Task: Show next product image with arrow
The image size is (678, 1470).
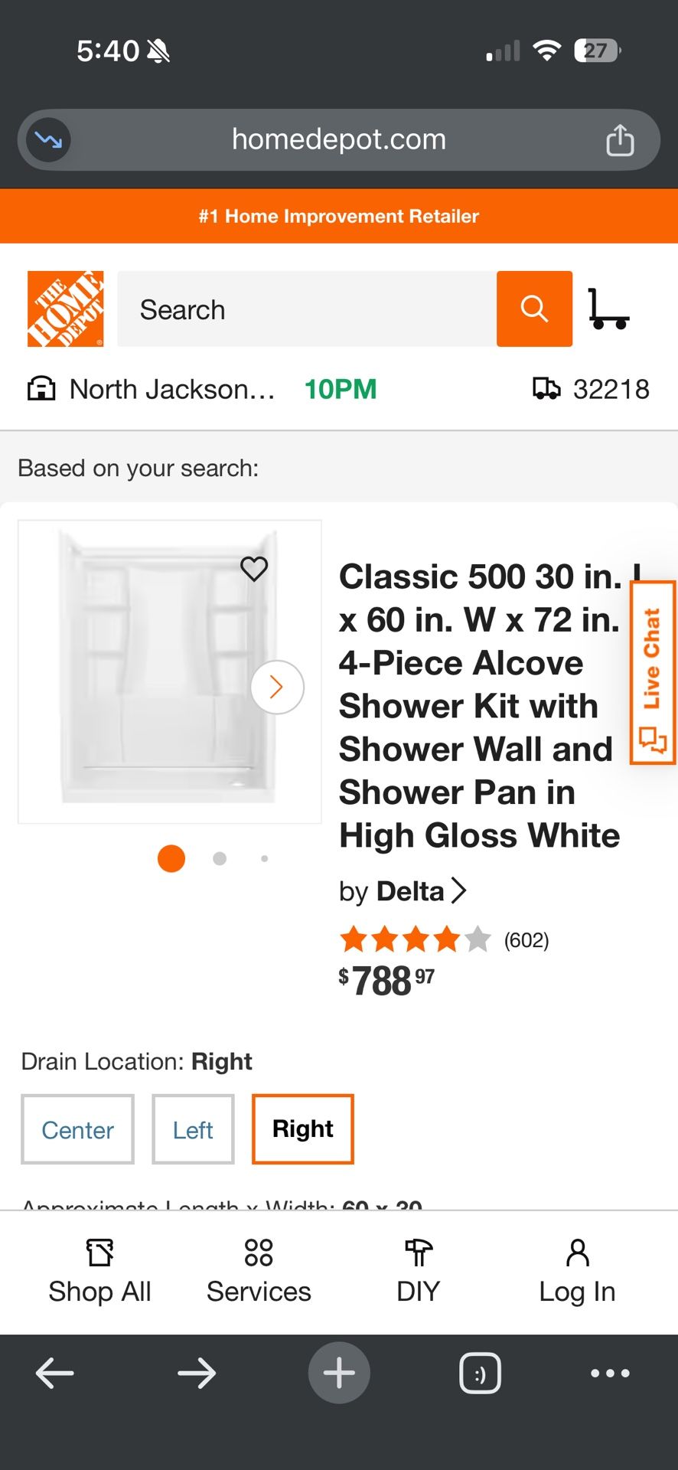Action: click(x=277, y=687)
